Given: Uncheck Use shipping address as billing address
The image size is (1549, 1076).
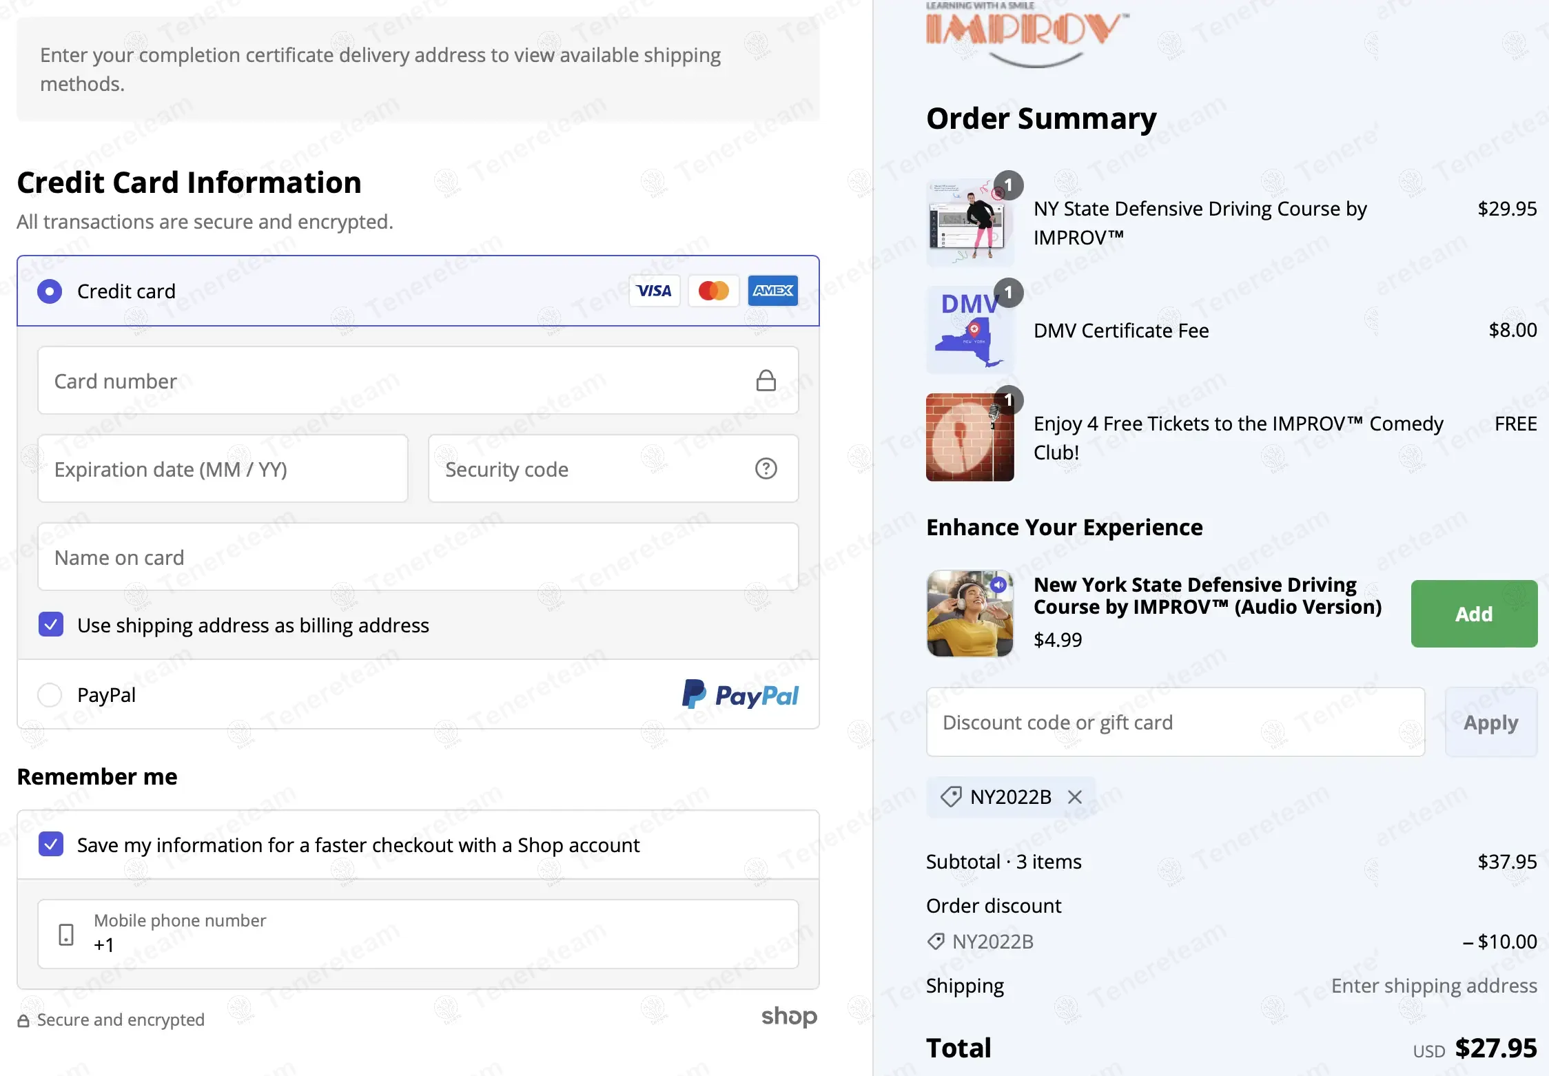Looking at the screenshot, I should click(51, 625).
